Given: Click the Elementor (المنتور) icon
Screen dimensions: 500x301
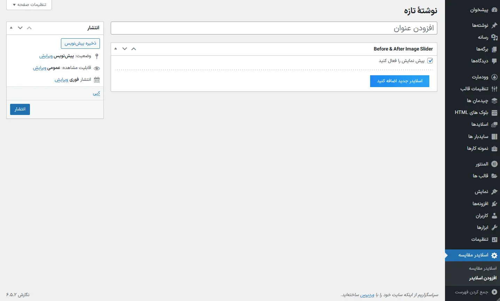Looking at the screenshot, I should [494, 164].
